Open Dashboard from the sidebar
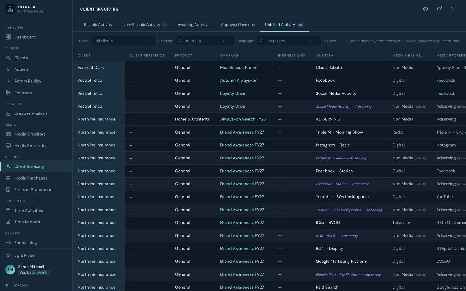The image size is (466, 291). (x=36, y=37)
